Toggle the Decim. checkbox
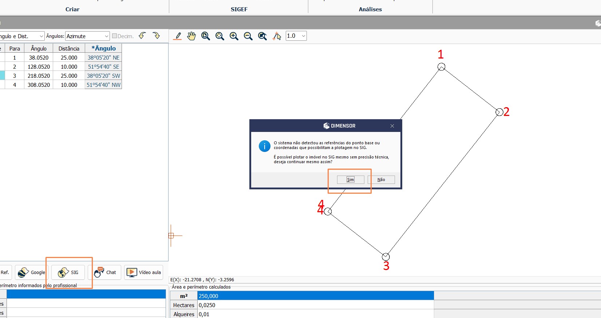This screenshot has width=601, height=318. point(114,36)
